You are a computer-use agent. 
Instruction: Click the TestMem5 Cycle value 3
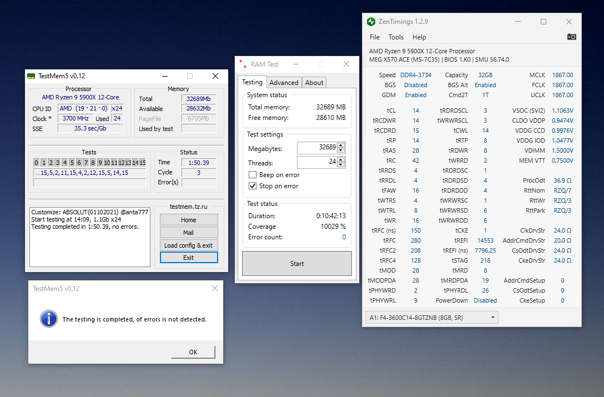coord(199,173)
